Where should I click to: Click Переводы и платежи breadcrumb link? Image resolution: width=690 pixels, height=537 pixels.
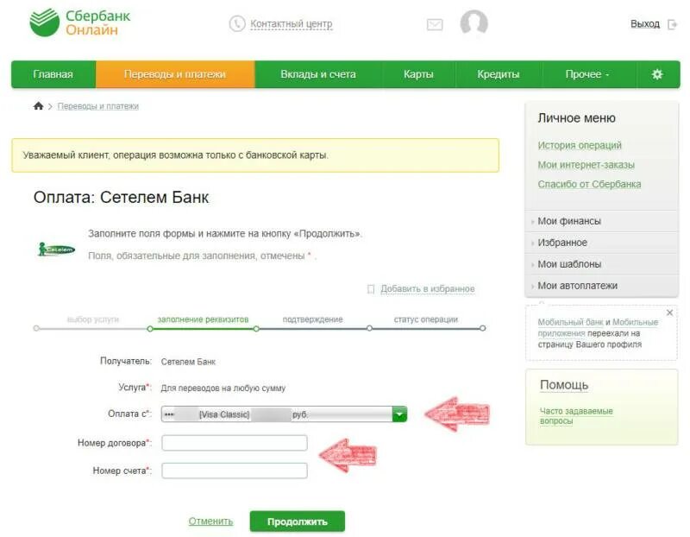98,106
